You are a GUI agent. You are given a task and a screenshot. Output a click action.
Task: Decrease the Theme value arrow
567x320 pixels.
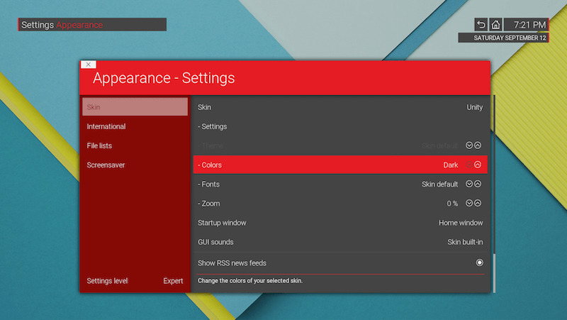(x=469, y=145)
